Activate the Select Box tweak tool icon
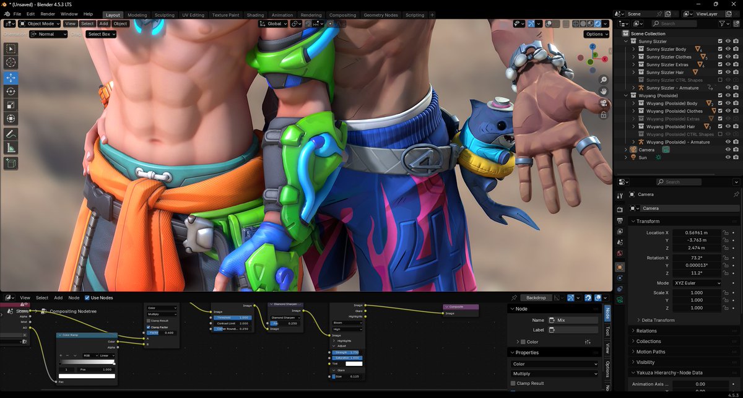 11,48
